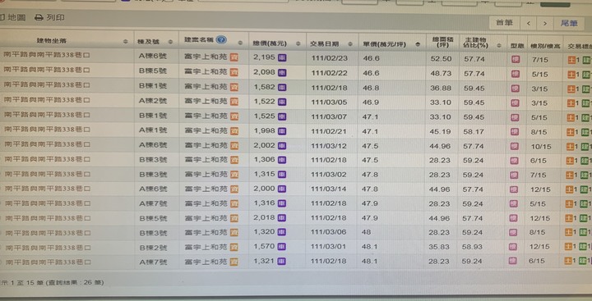Click floor 10/15 cell
This screenshot has width=592, height=301.
(x=540, y=147)
